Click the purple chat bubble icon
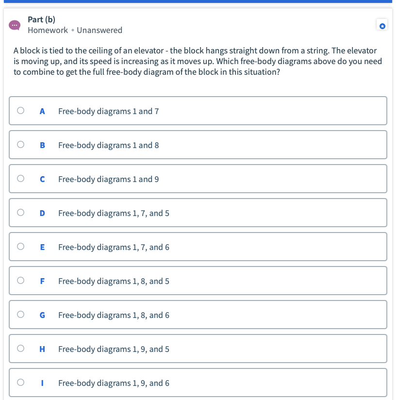 (15, 25)
